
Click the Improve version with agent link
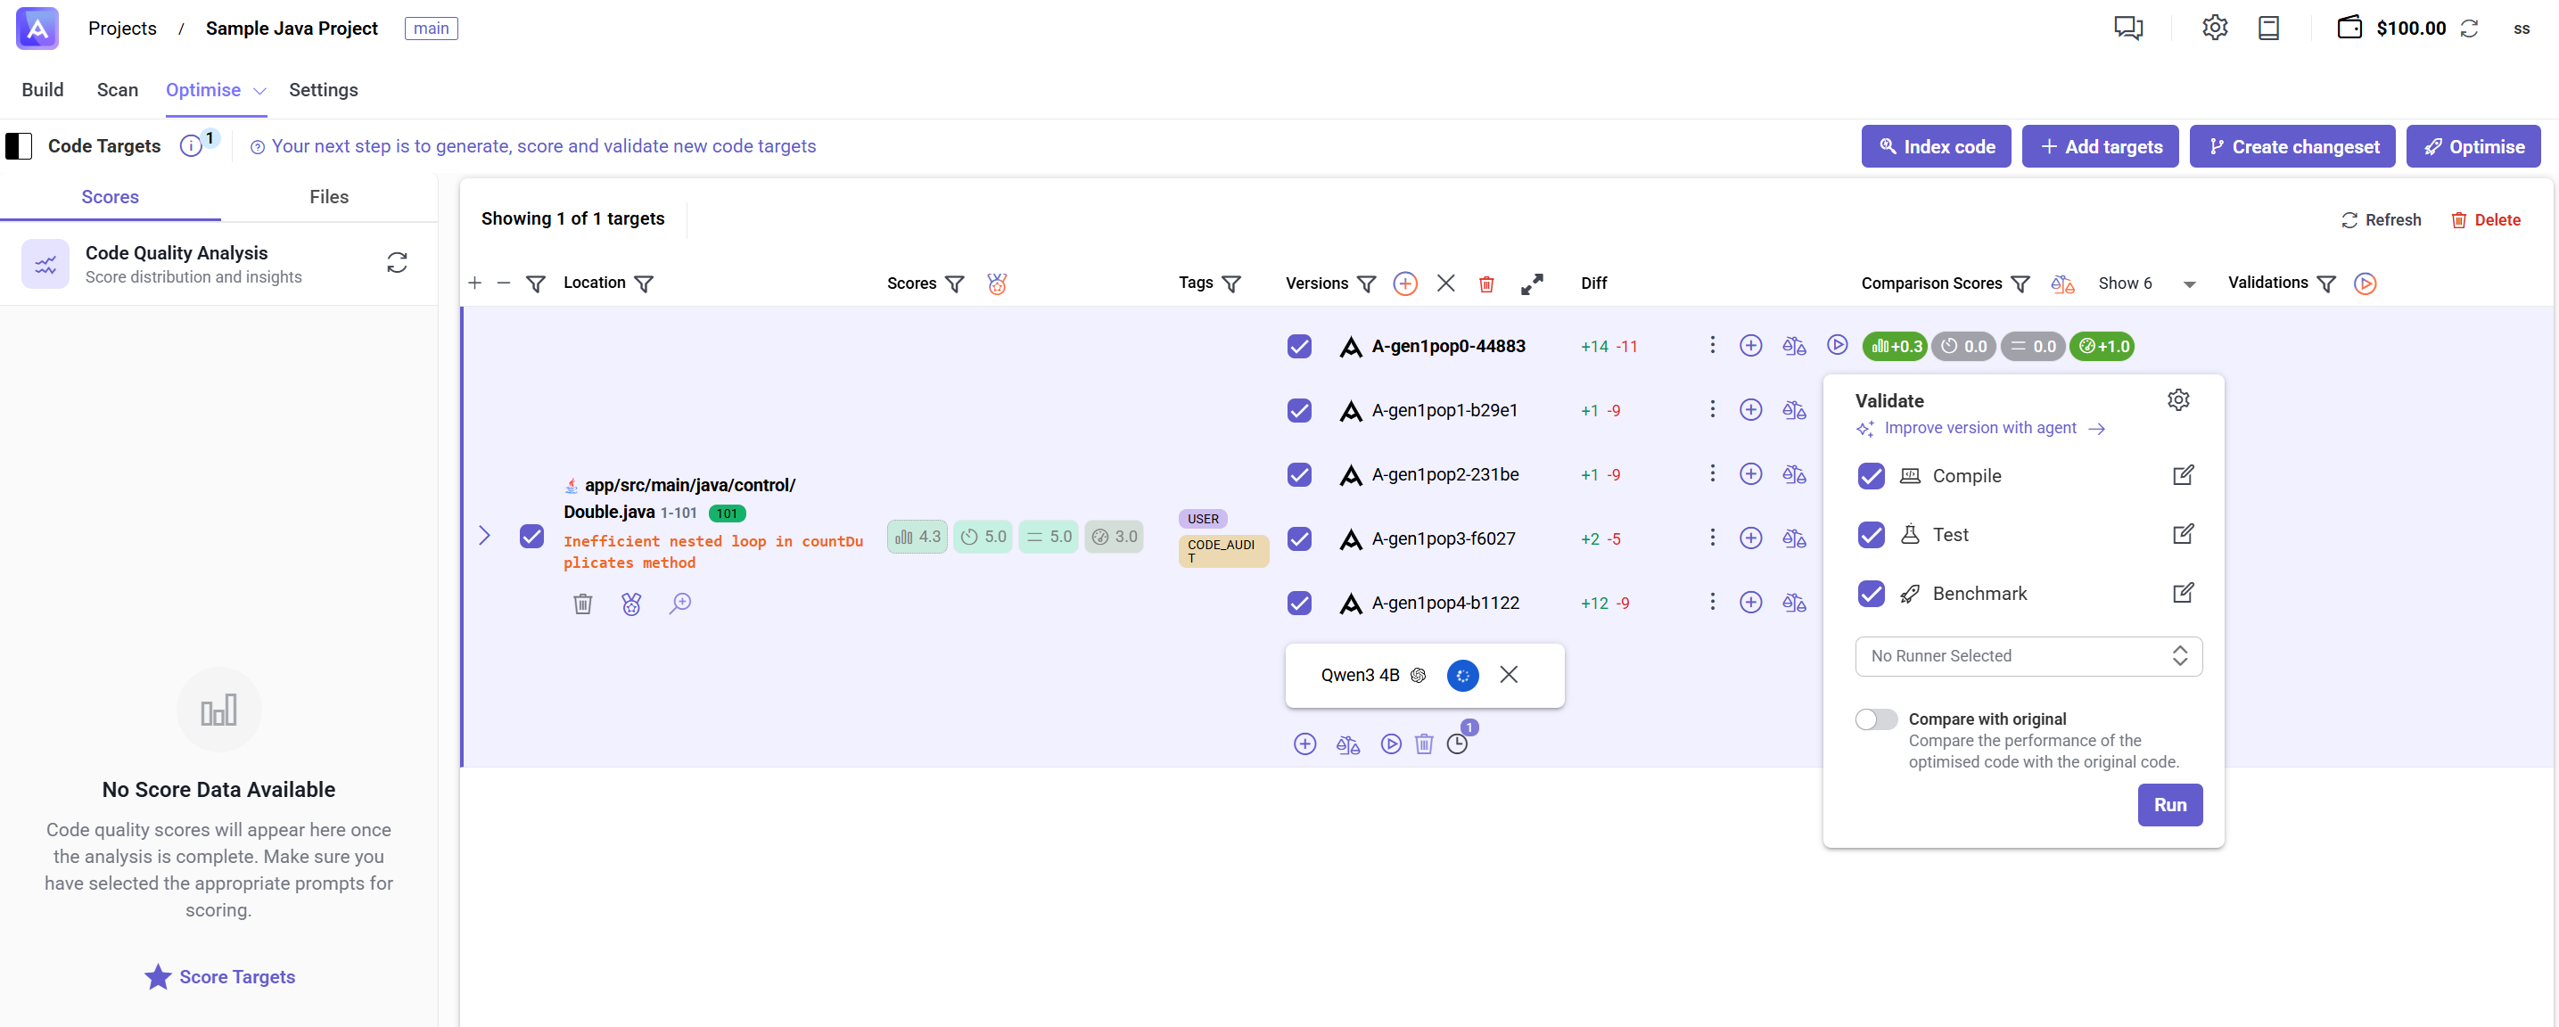1979,428
